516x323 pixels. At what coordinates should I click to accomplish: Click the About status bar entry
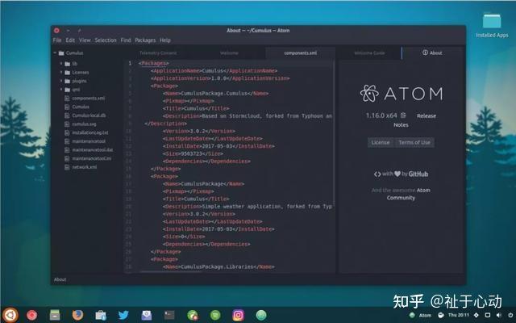point(60,279)
